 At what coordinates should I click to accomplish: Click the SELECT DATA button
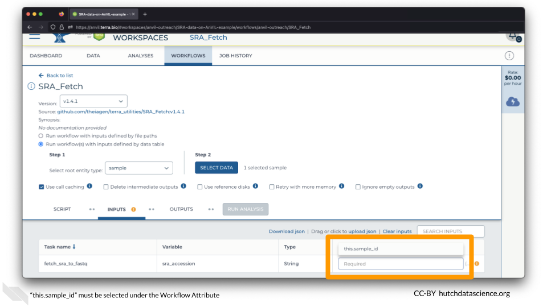[217, 168]
